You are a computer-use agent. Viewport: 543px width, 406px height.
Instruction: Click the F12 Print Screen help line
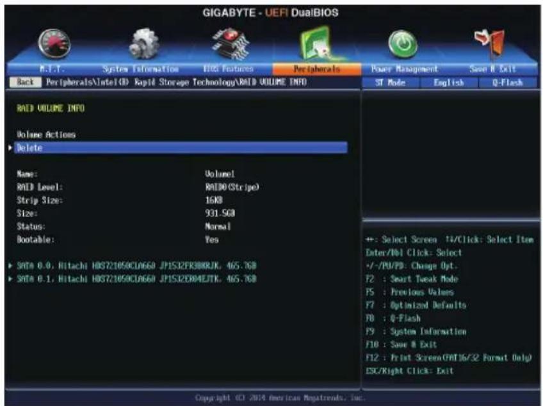coord(449,358)
